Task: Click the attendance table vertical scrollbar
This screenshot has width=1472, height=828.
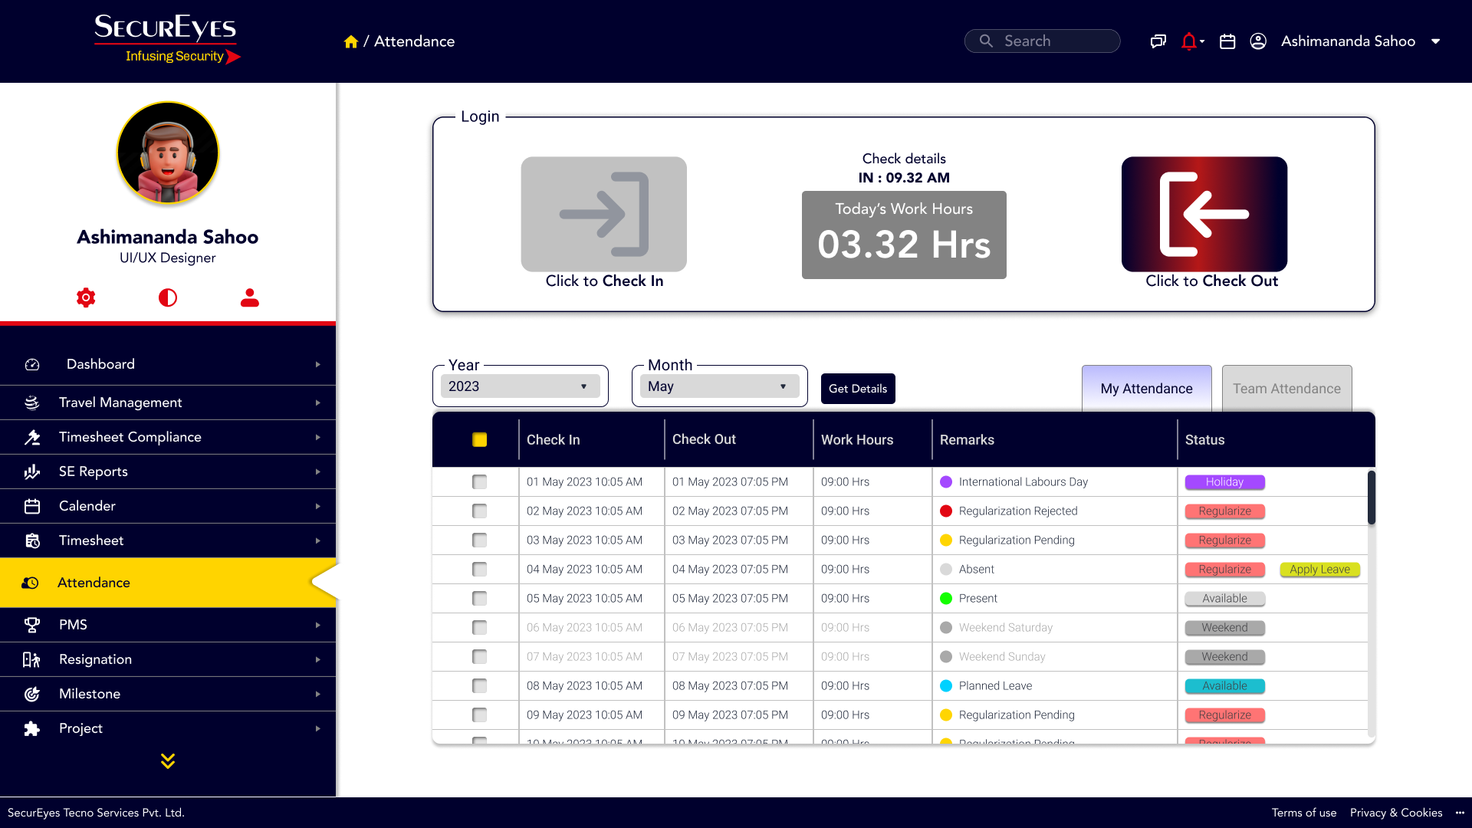Action: point(1372,498)
